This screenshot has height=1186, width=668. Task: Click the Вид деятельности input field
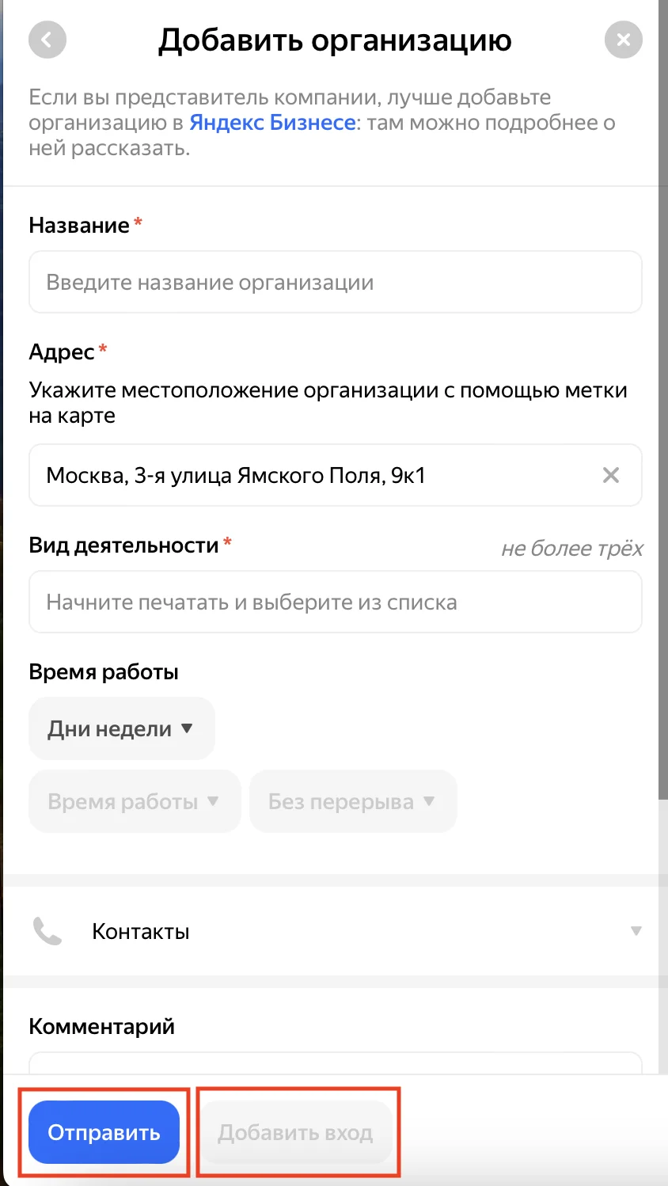point(335,603)
